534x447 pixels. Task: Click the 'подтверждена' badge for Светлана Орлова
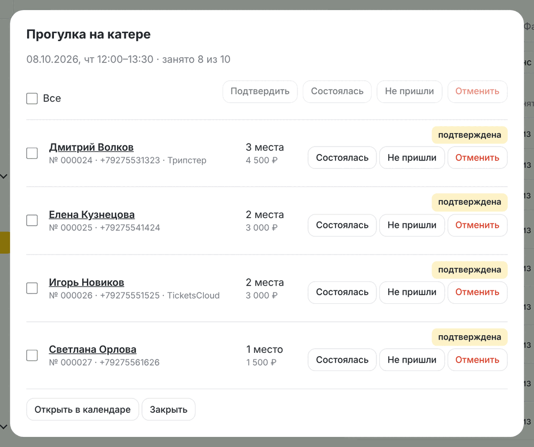[469, 337]
